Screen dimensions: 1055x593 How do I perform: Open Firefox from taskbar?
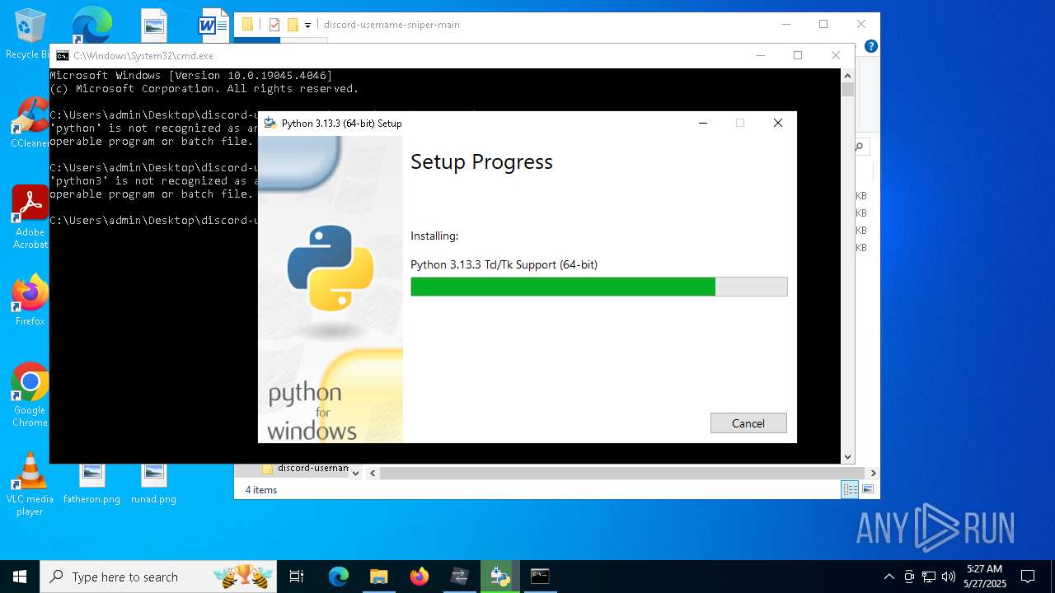(420, 577)
